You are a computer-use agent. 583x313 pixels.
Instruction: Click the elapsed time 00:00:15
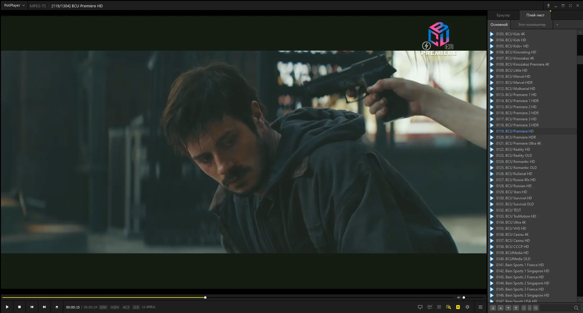[73, 307]
